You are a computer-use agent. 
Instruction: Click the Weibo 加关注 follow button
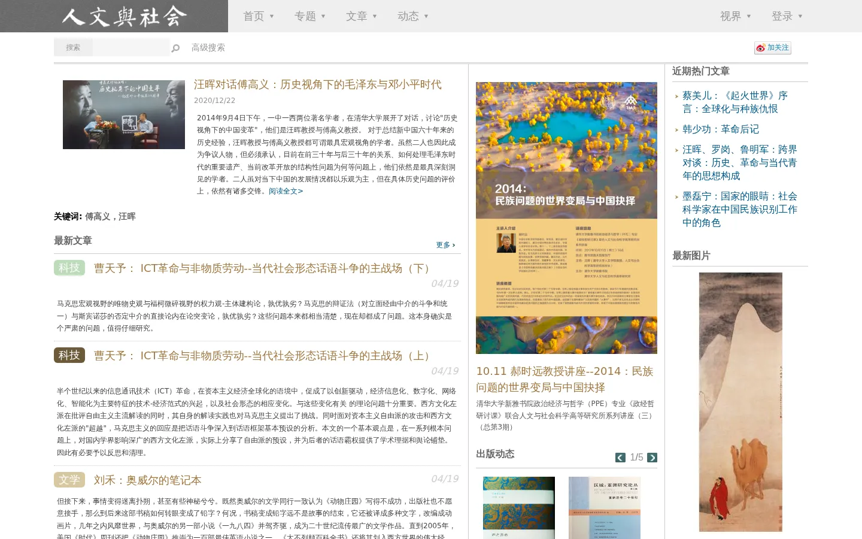pos(773,48)
